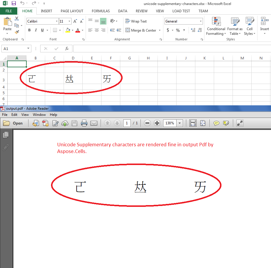Image resolution: width=271 pixels, height=268 pixels.
Task: Click the Print icon in Adobe Reader
Action: pos(84,123)
